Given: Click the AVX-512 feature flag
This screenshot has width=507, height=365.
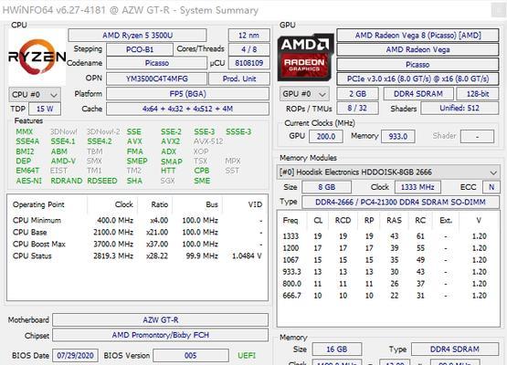Looking at the screenshot, I should (208, 141).
